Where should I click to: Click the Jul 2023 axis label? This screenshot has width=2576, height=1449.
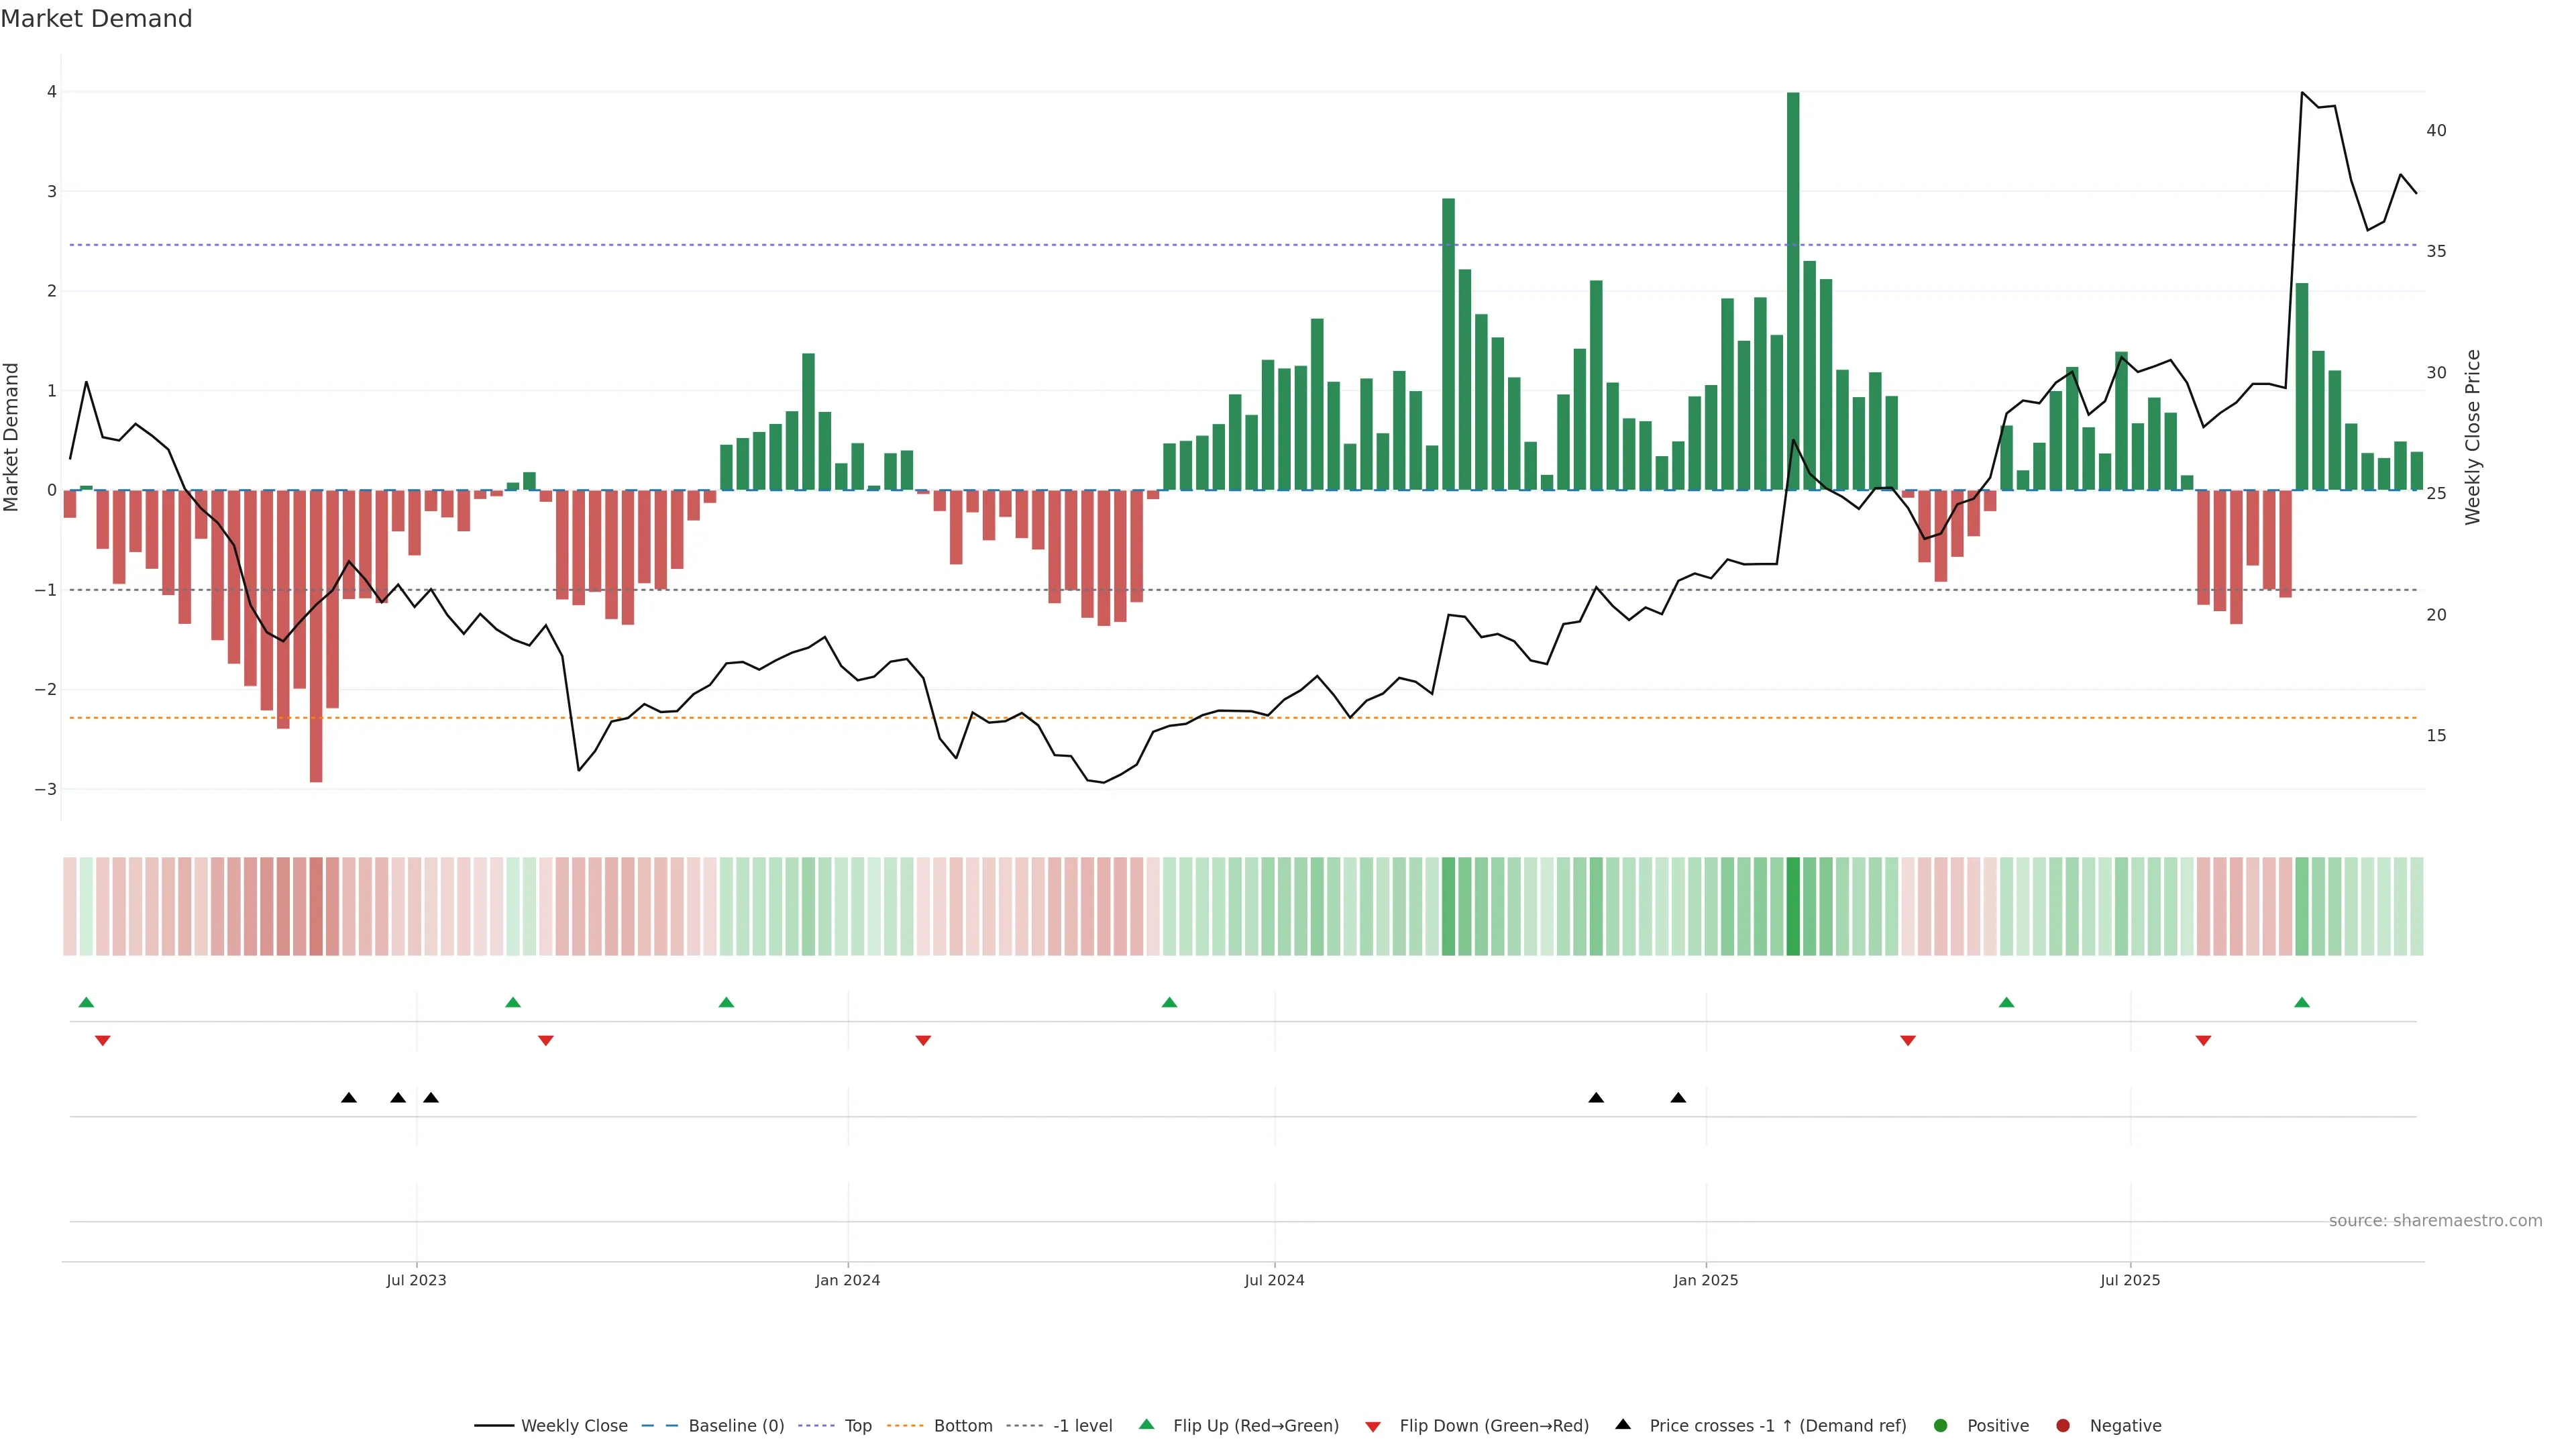pos(416,1280)
